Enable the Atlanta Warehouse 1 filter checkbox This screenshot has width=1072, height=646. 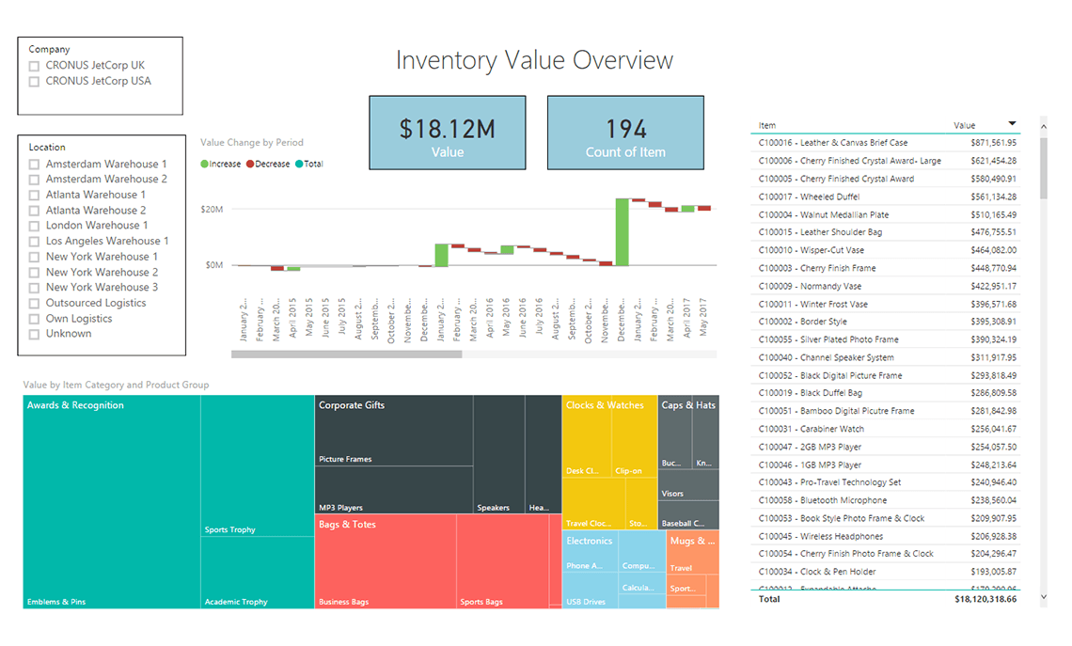(x=34, y=196)
